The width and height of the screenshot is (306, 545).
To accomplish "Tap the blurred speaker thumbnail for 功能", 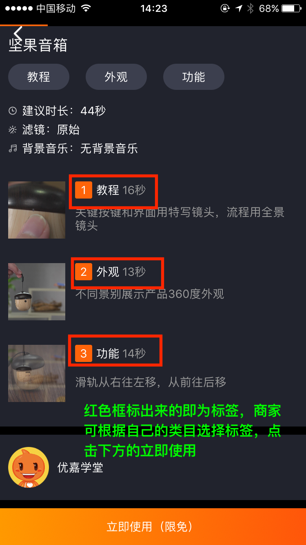I will [37, 373].
